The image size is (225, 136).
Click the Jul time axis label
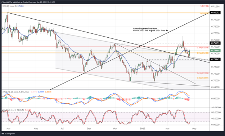click(x=62, y=128)
